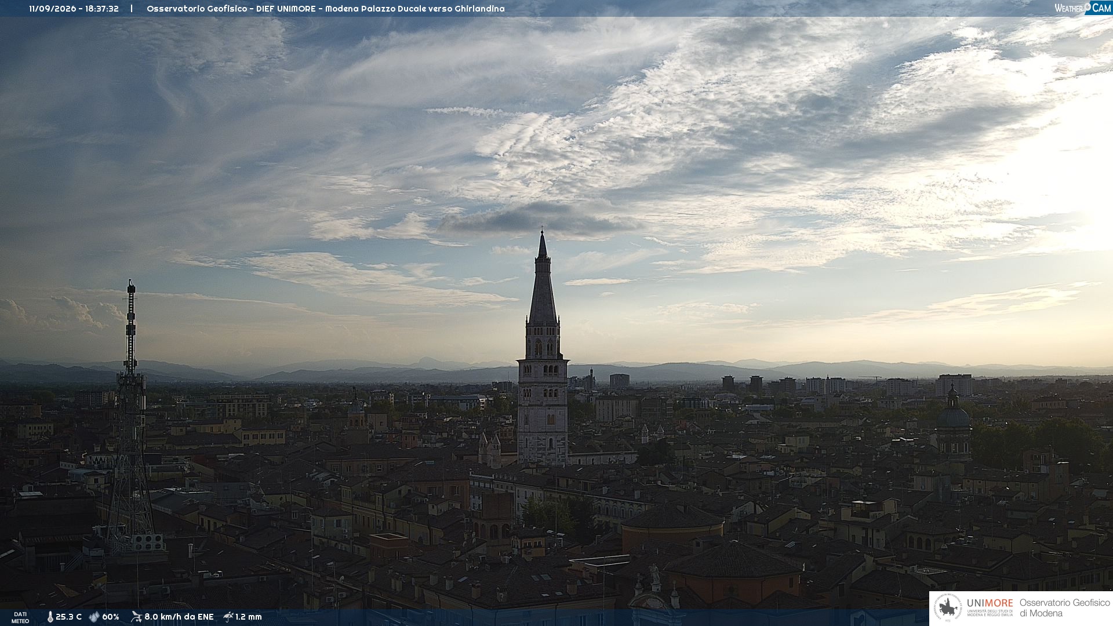Click the Ghirlandina tower spire
The image size is (1113, 626).
543,278
